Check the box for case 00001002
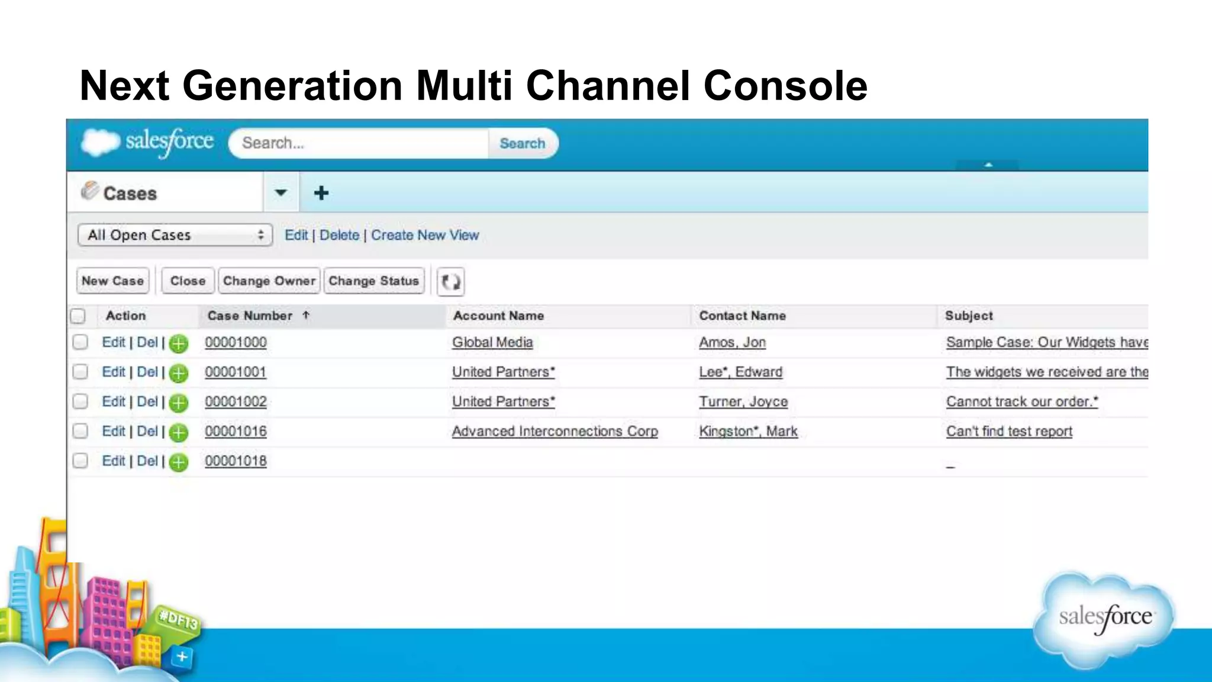The image size is (1212, 682). [x=80, y=401]
